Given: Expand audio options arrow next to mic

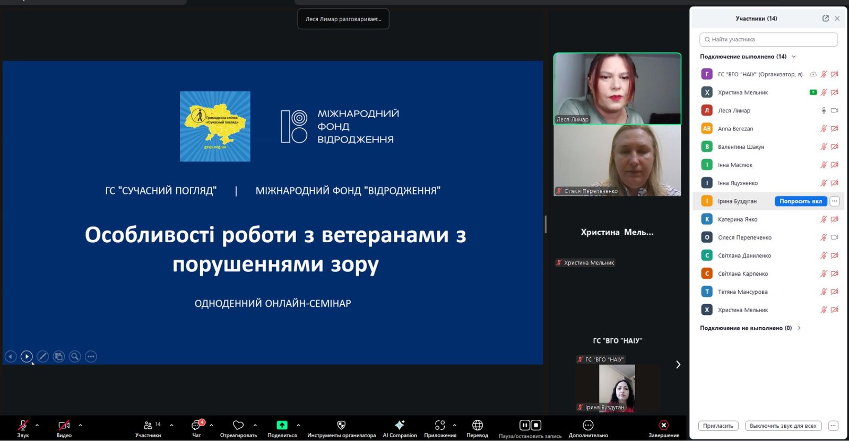Looking at the screenshot, I should click(x=37, y=425).
